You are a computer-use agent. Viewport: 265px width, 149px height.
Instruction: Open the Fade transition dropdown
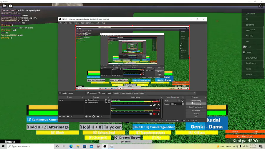click(172, 101)
